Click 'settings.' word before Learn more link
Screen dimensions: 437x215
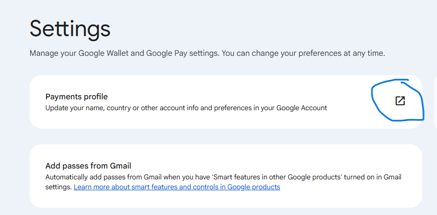(58, 187)
